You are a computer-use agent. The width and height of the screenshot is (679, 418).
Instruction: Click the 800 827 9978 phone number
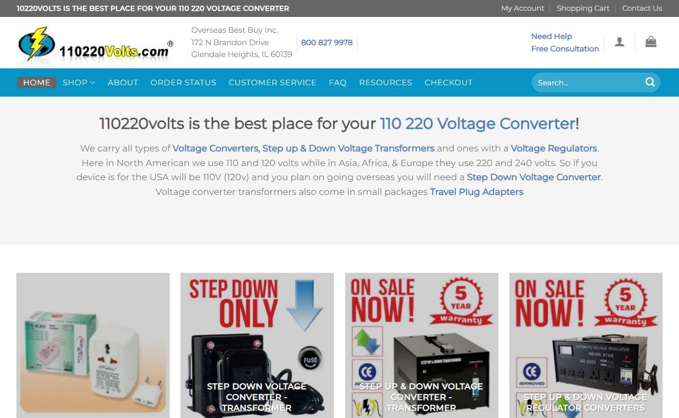pos(326,42)
